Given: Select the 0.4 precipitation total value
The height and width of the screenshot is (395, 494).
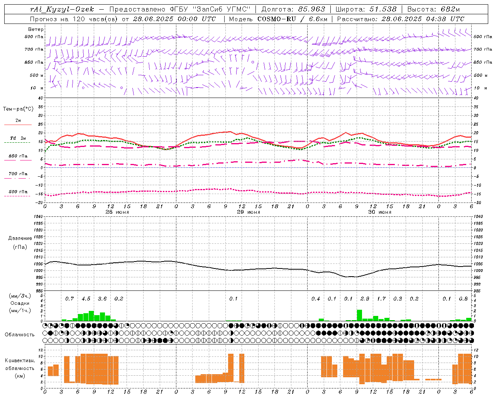Looking at the screenshot, I should tap(316, 299).
